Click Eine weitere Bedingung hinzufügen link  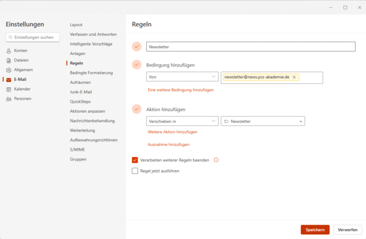click(x=181, y=90)
